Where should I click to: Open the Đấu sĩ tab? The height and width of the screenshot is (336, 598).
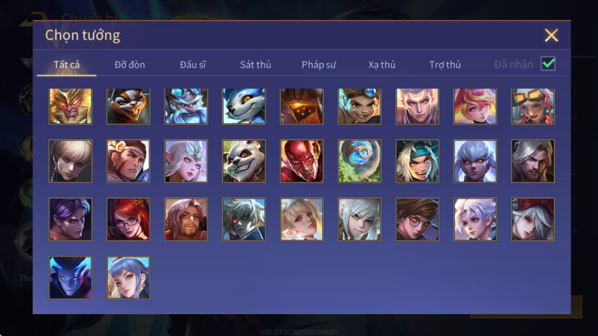(193, 65)
